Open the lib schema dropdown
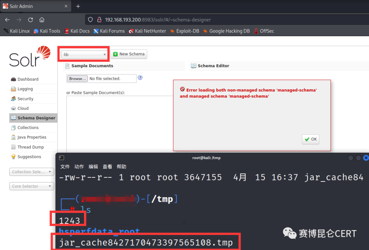The width and height of the screenshot is (369, 250). [84, 55]
